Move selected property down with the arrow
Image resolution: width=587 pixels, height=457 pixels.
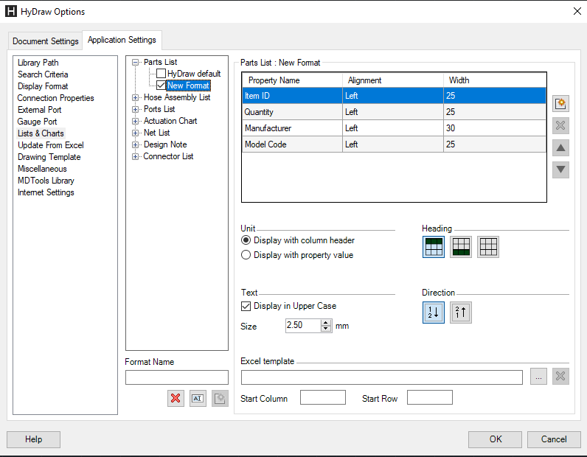click(560, 170)
